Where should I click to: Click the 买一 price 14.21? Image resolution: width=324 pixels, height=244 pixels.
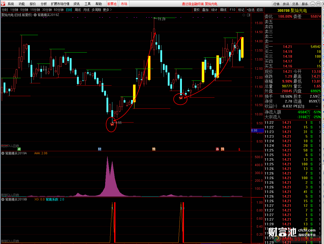click(x=287, y=47)
